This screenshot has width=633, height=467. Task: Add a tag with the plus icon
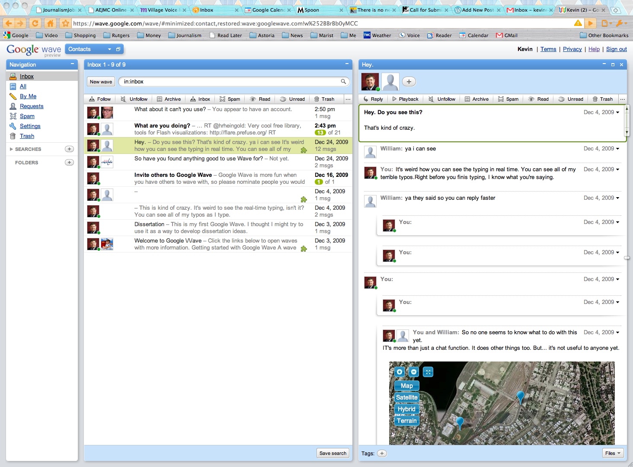click(x=382, y=453)
